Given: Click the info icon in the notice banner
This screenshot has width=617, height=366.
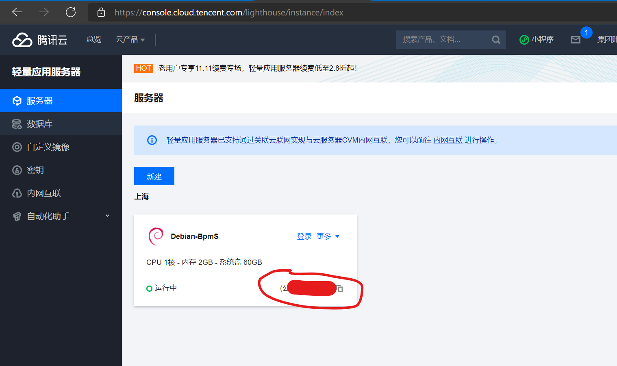Looking at the screenshot, I should (x=152, y=140).
